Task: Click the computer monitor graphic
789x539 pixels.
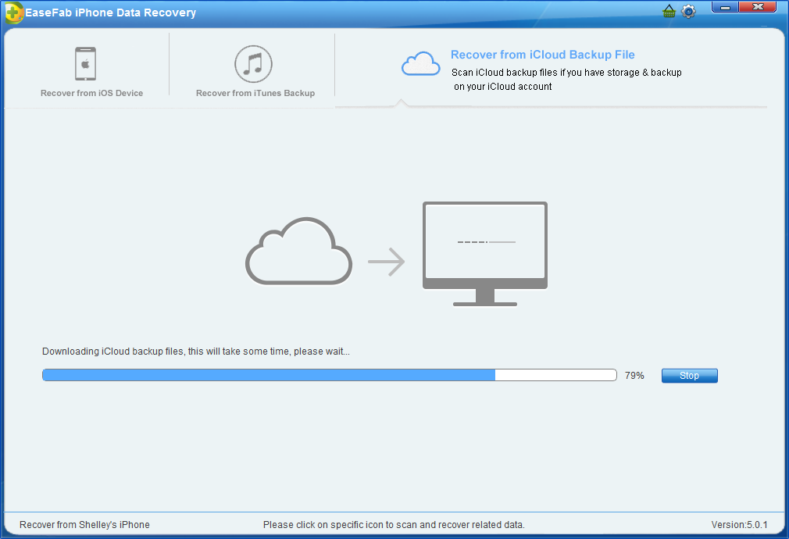Action: [x=485, y=254]
